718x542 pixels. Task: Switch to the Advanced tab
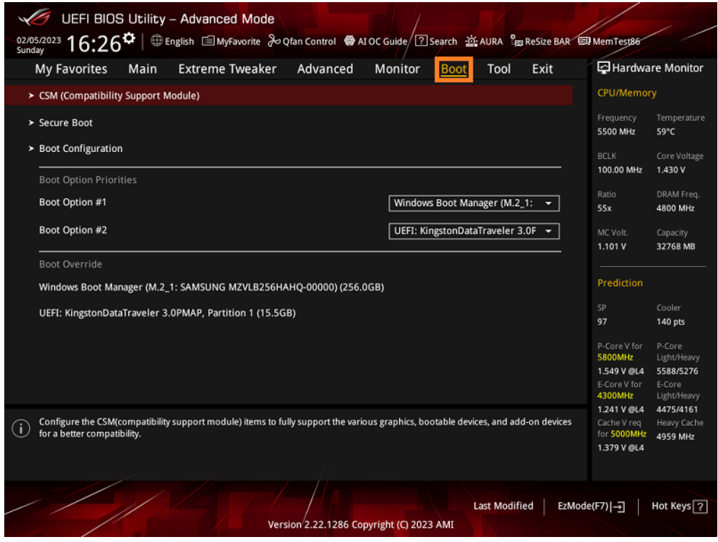coord(325,68)
